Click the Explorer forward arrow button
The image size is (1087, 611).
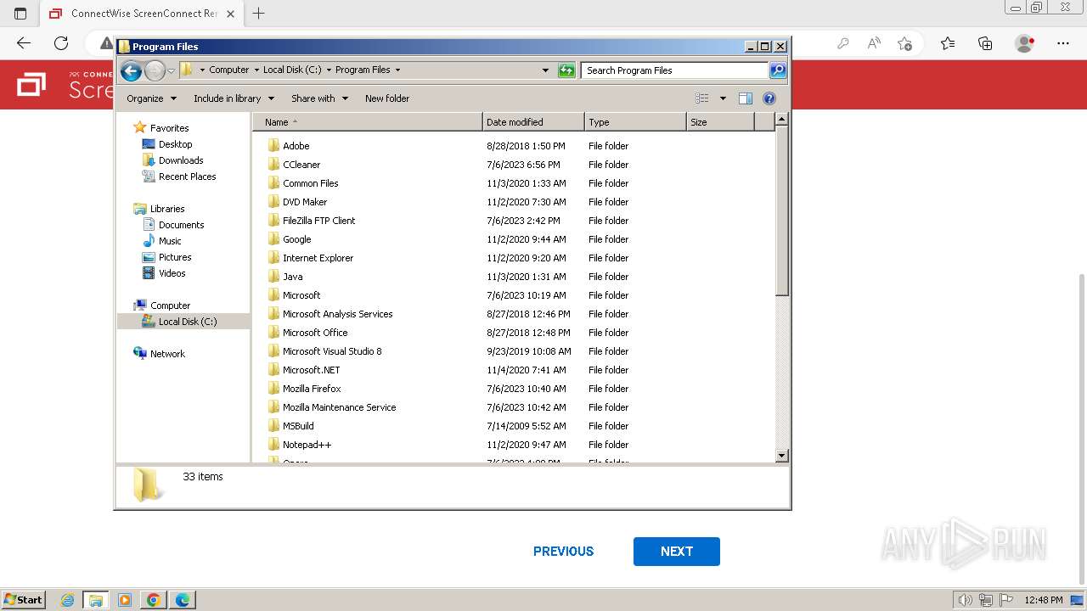pos(155,70)
